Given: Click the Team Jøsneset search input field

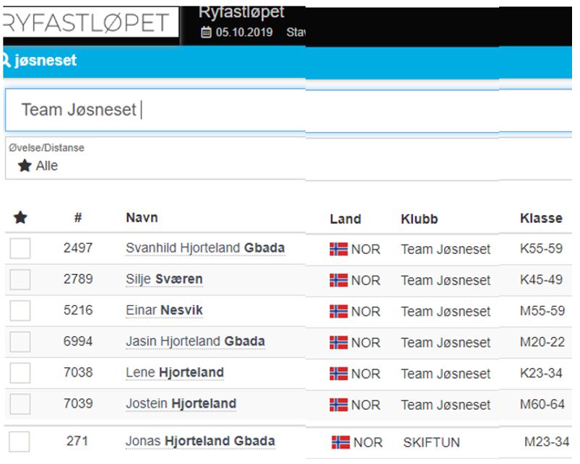Looking at the screenshot, I should (x=288, y=110).
